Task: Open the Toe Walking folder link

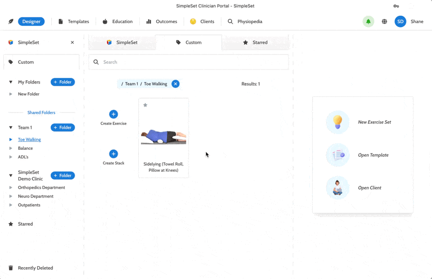Action: click(30, 139)
